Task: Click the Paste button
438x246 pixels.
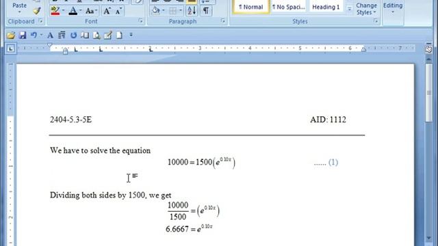Action: pos(19,5)
